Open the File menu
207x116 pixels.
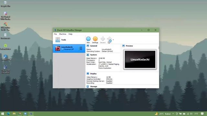[x=55, y=34]
